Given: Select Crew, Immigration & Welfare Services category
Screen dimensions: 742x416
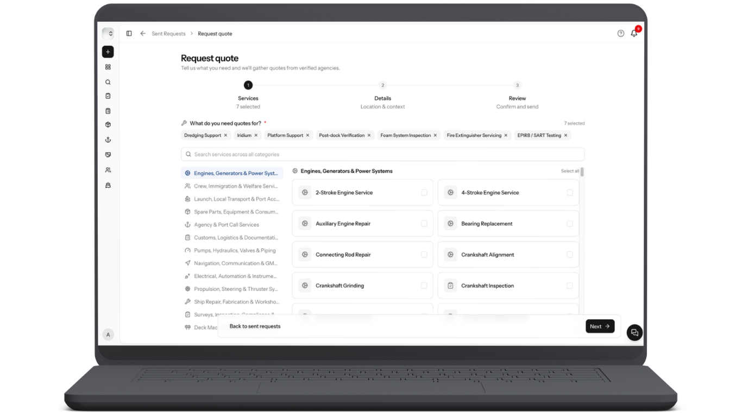Looking at the screenshot, I should 232,186.
